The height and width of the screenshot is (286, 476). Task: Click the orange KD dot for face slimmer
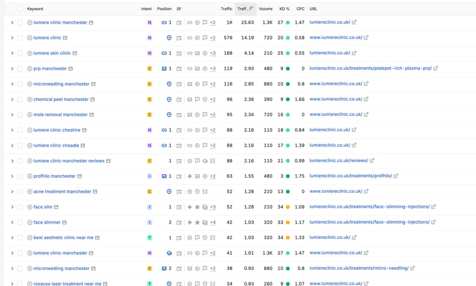tap(288, 222)
